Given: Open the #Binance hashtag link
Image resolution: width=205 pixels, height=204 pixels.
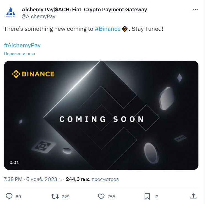Looking at the screenshot, I should [108, 29].
